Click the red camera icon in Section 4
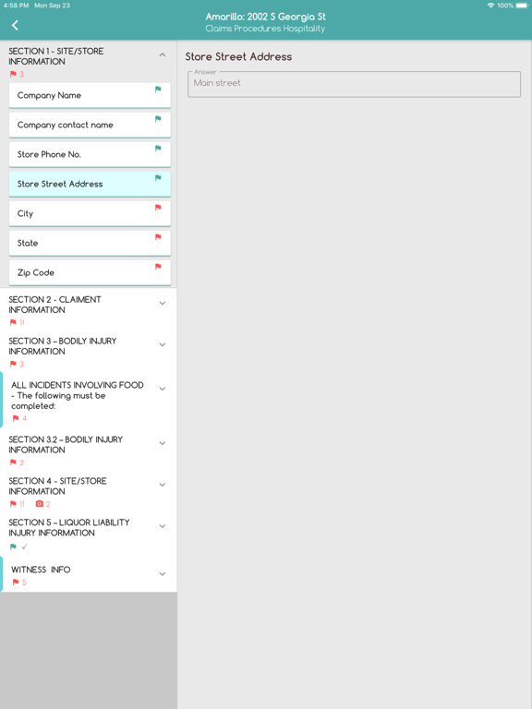 [x=40, y=504]
